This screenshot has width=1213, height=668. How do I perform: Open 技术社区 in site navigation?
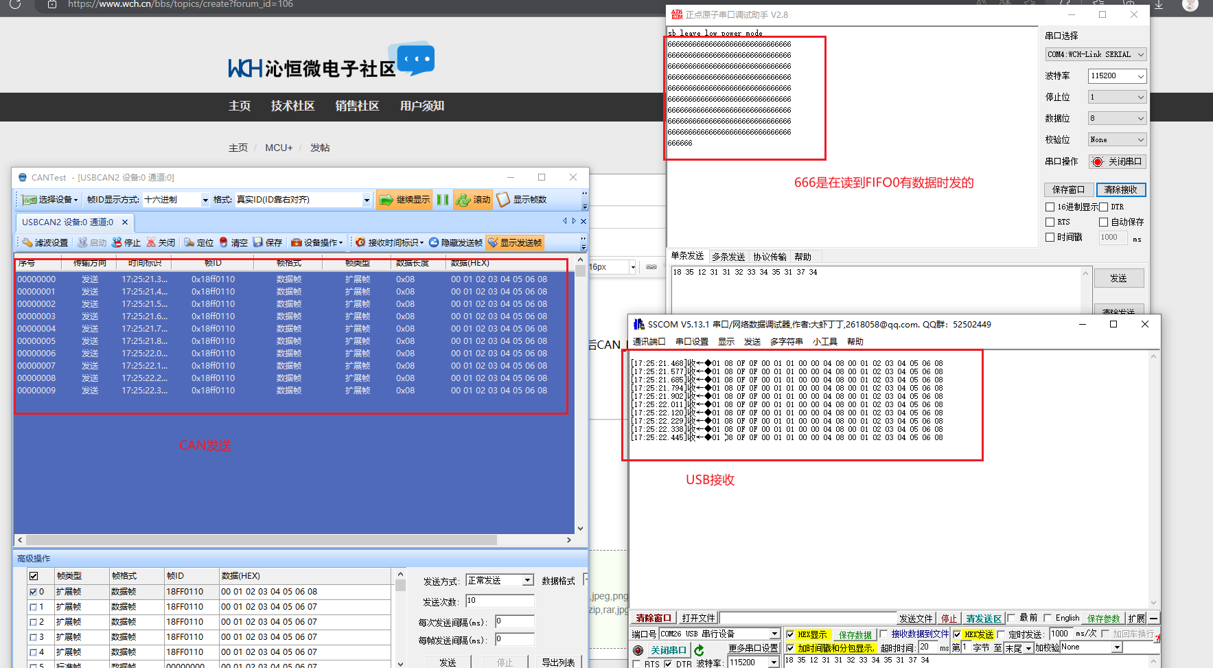coord(292,106)
